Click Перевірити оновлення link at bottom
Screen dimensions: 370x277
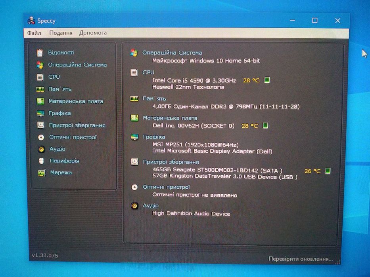301,259
